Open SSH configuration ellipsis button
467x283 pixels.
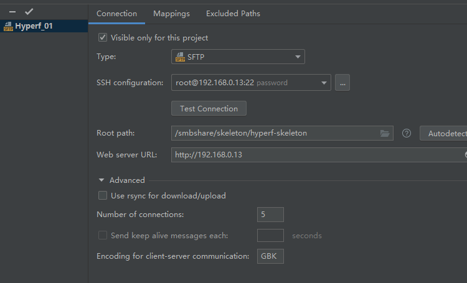click(342, 82)
